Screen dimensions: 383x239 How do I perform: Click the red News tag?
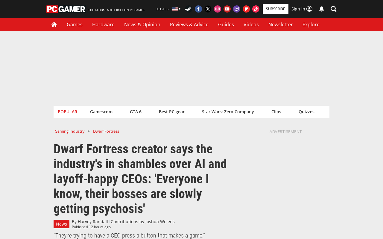[61, 224]
